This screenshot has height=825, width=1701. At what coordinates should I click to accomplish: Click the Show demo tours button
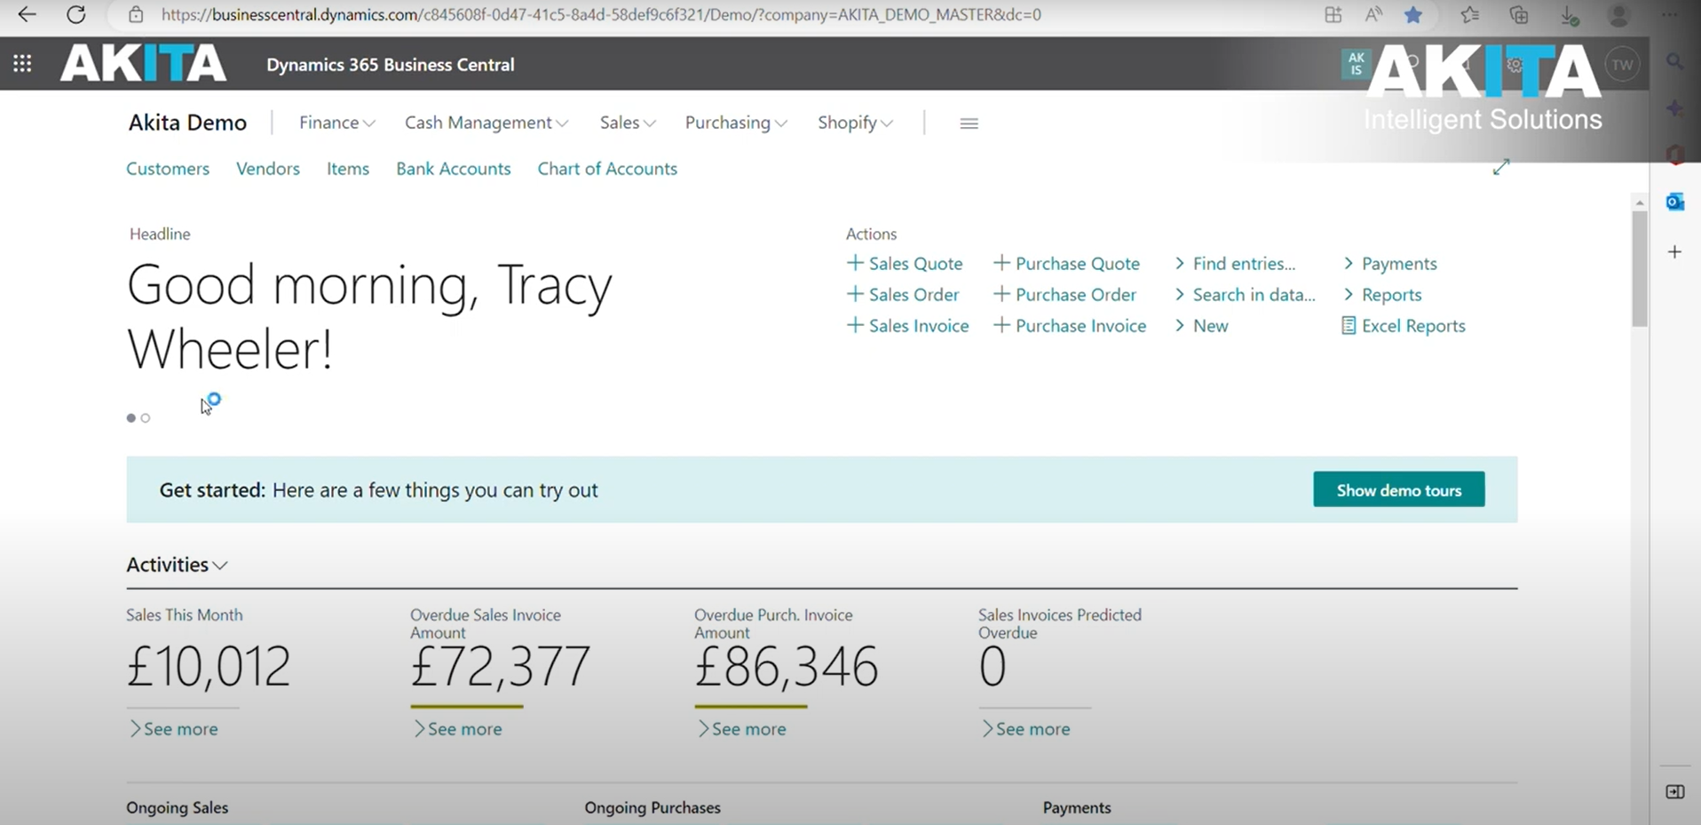tap(1398, 489)
